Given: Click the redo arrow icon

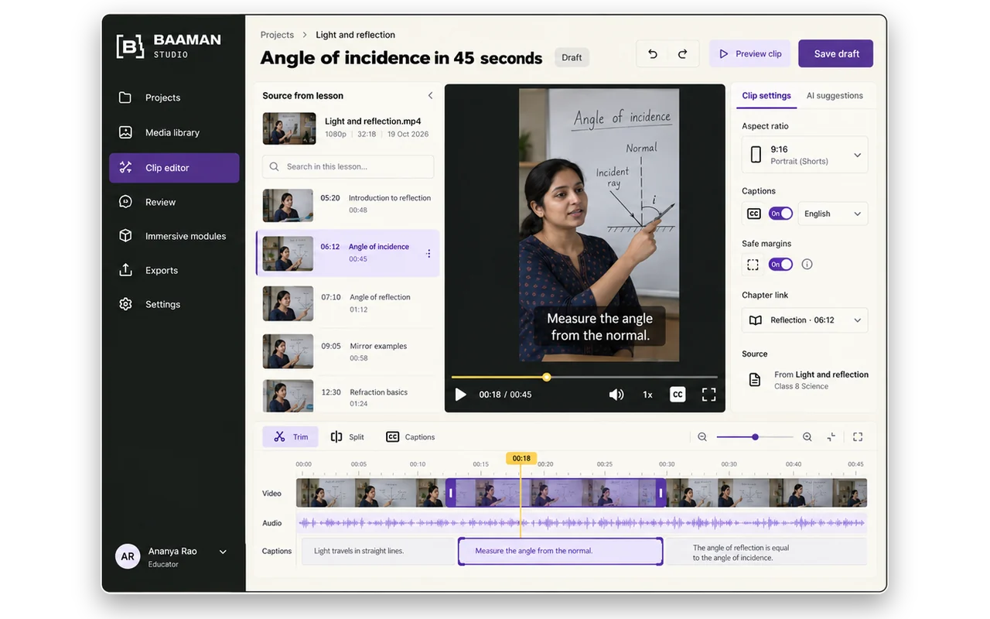Looking at the screenshot, I should [x=682, y=54].
